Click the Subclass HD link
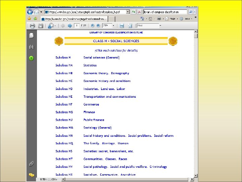Screen dimensions: 242x182 (x=64, y=89)
